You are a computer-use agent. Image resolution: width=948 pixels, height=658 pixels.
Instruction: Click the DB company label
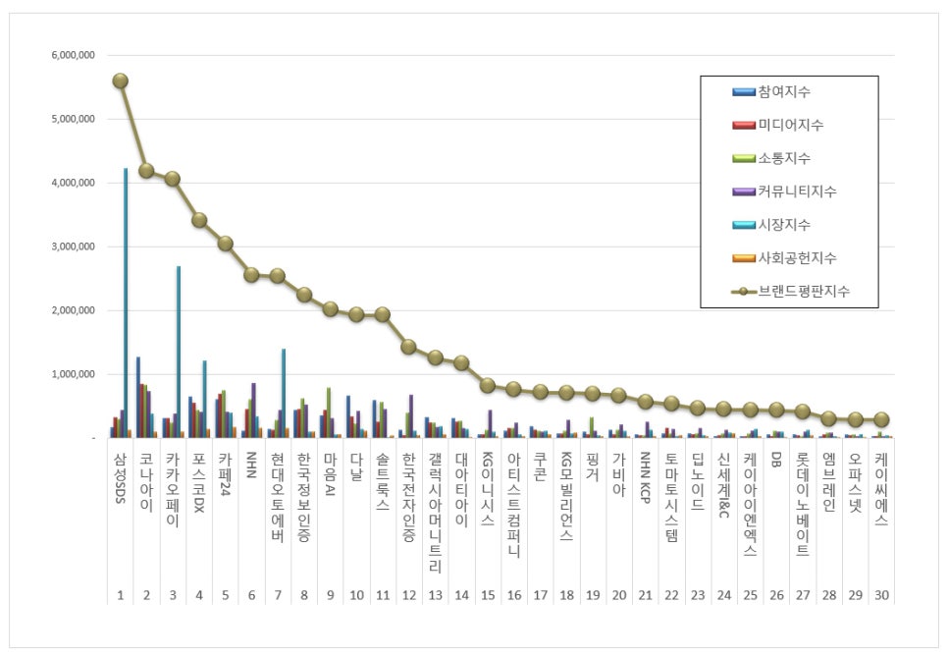tap(777, 460)
